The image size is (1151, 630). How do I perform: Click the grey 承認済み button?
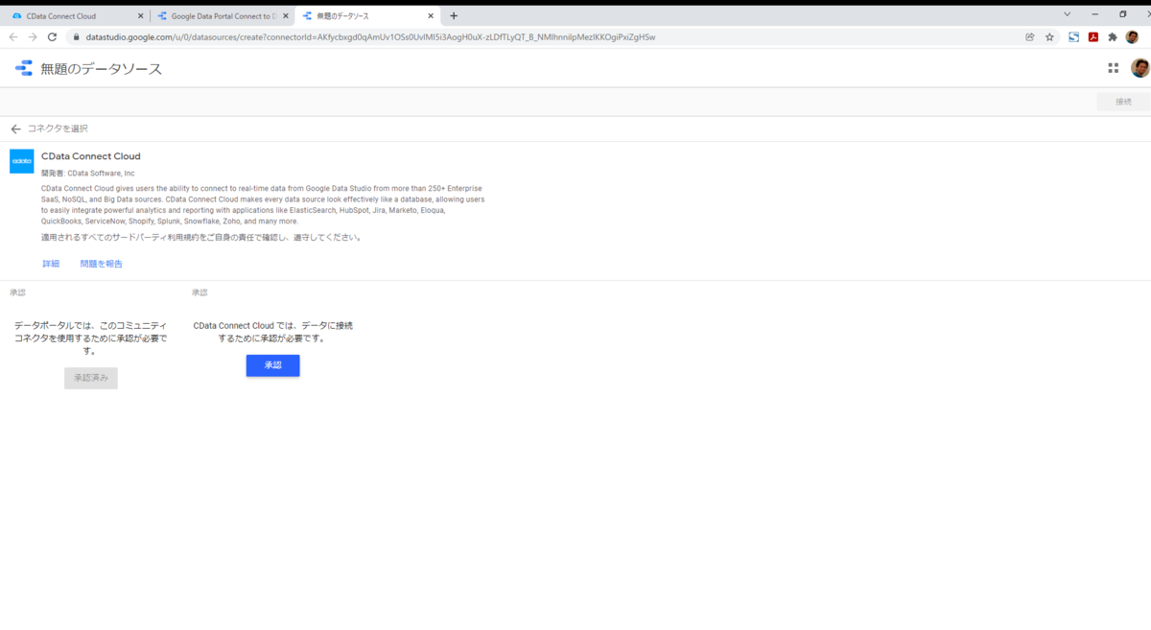point(91,378)
